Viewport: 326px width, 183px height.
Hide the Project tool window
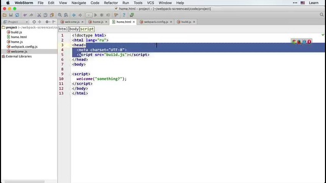(54, 22)
